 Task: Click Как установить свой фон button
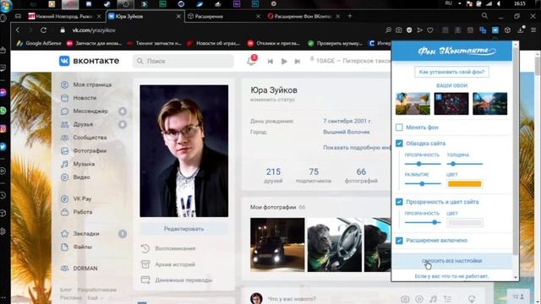[x=451, y=72]
